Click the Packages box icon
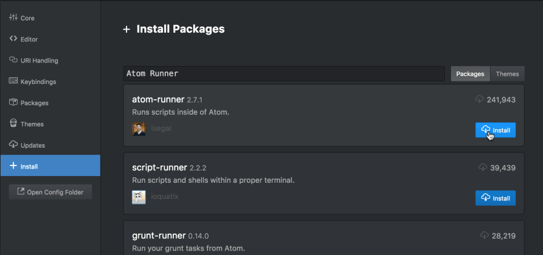543x255 pixels. pos(13,102)
